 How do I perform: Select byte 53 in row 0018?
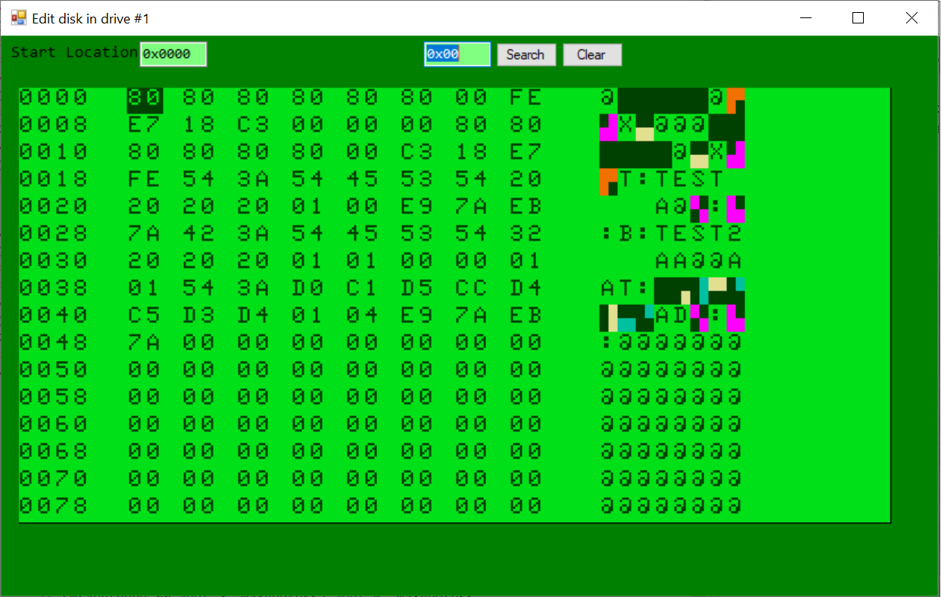[x=417, y=179]
